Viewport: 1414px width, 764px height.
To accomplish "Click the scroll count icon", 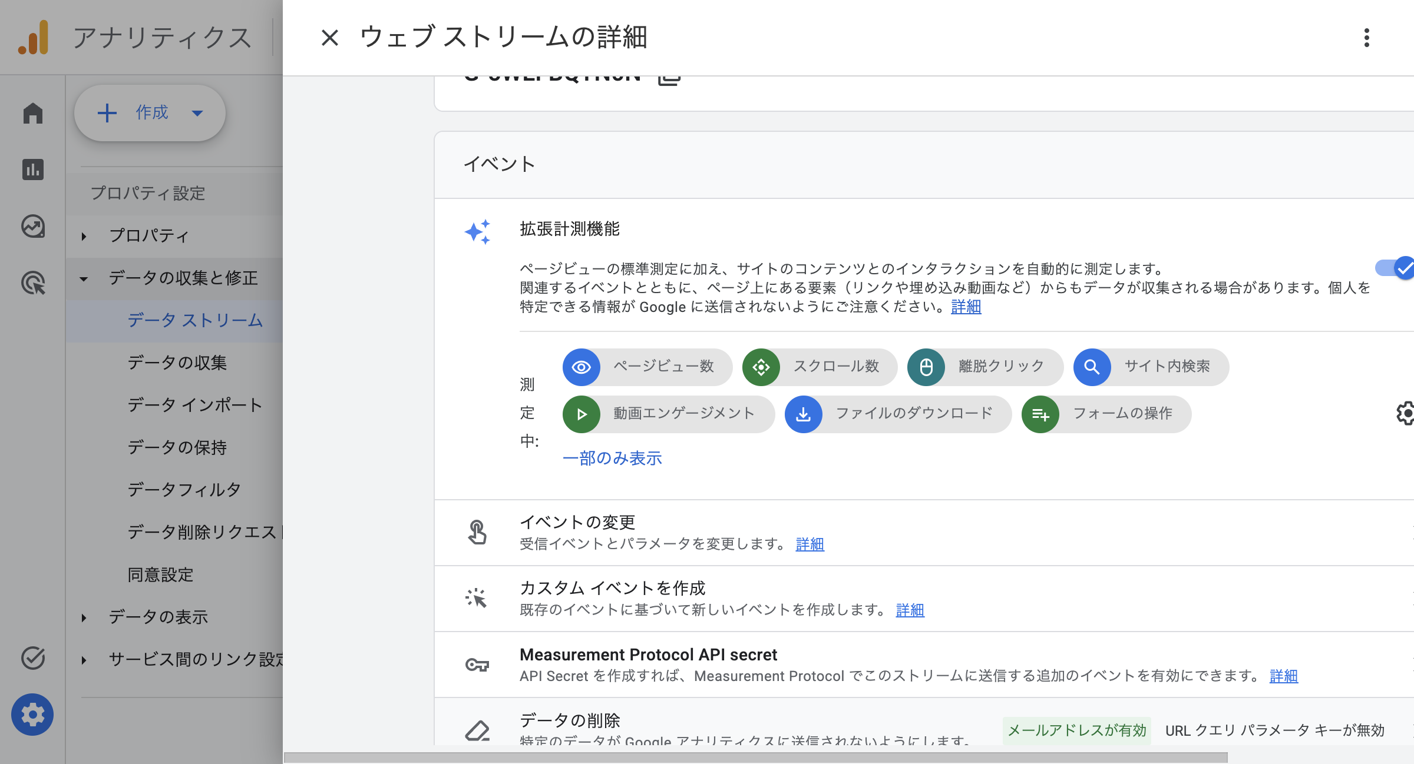I will click(761, 367).
